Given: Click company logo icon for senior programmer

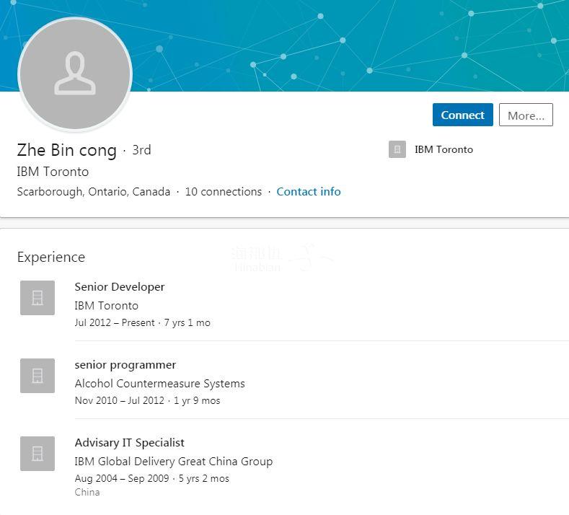Looking at the screenshot, I should [38, 376].
